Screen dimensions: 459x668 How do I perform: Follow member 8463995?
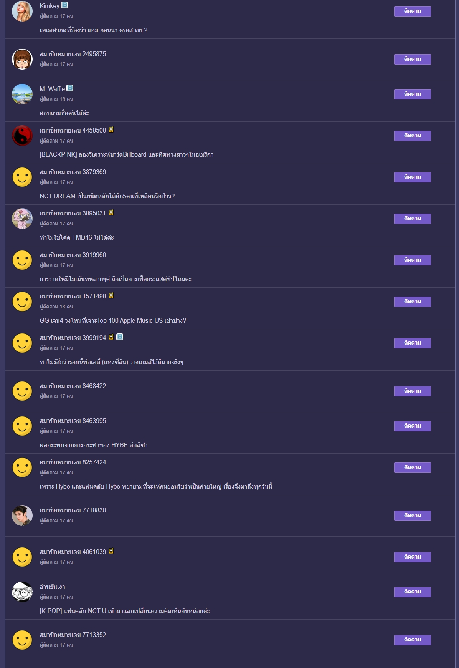[412, 426]
